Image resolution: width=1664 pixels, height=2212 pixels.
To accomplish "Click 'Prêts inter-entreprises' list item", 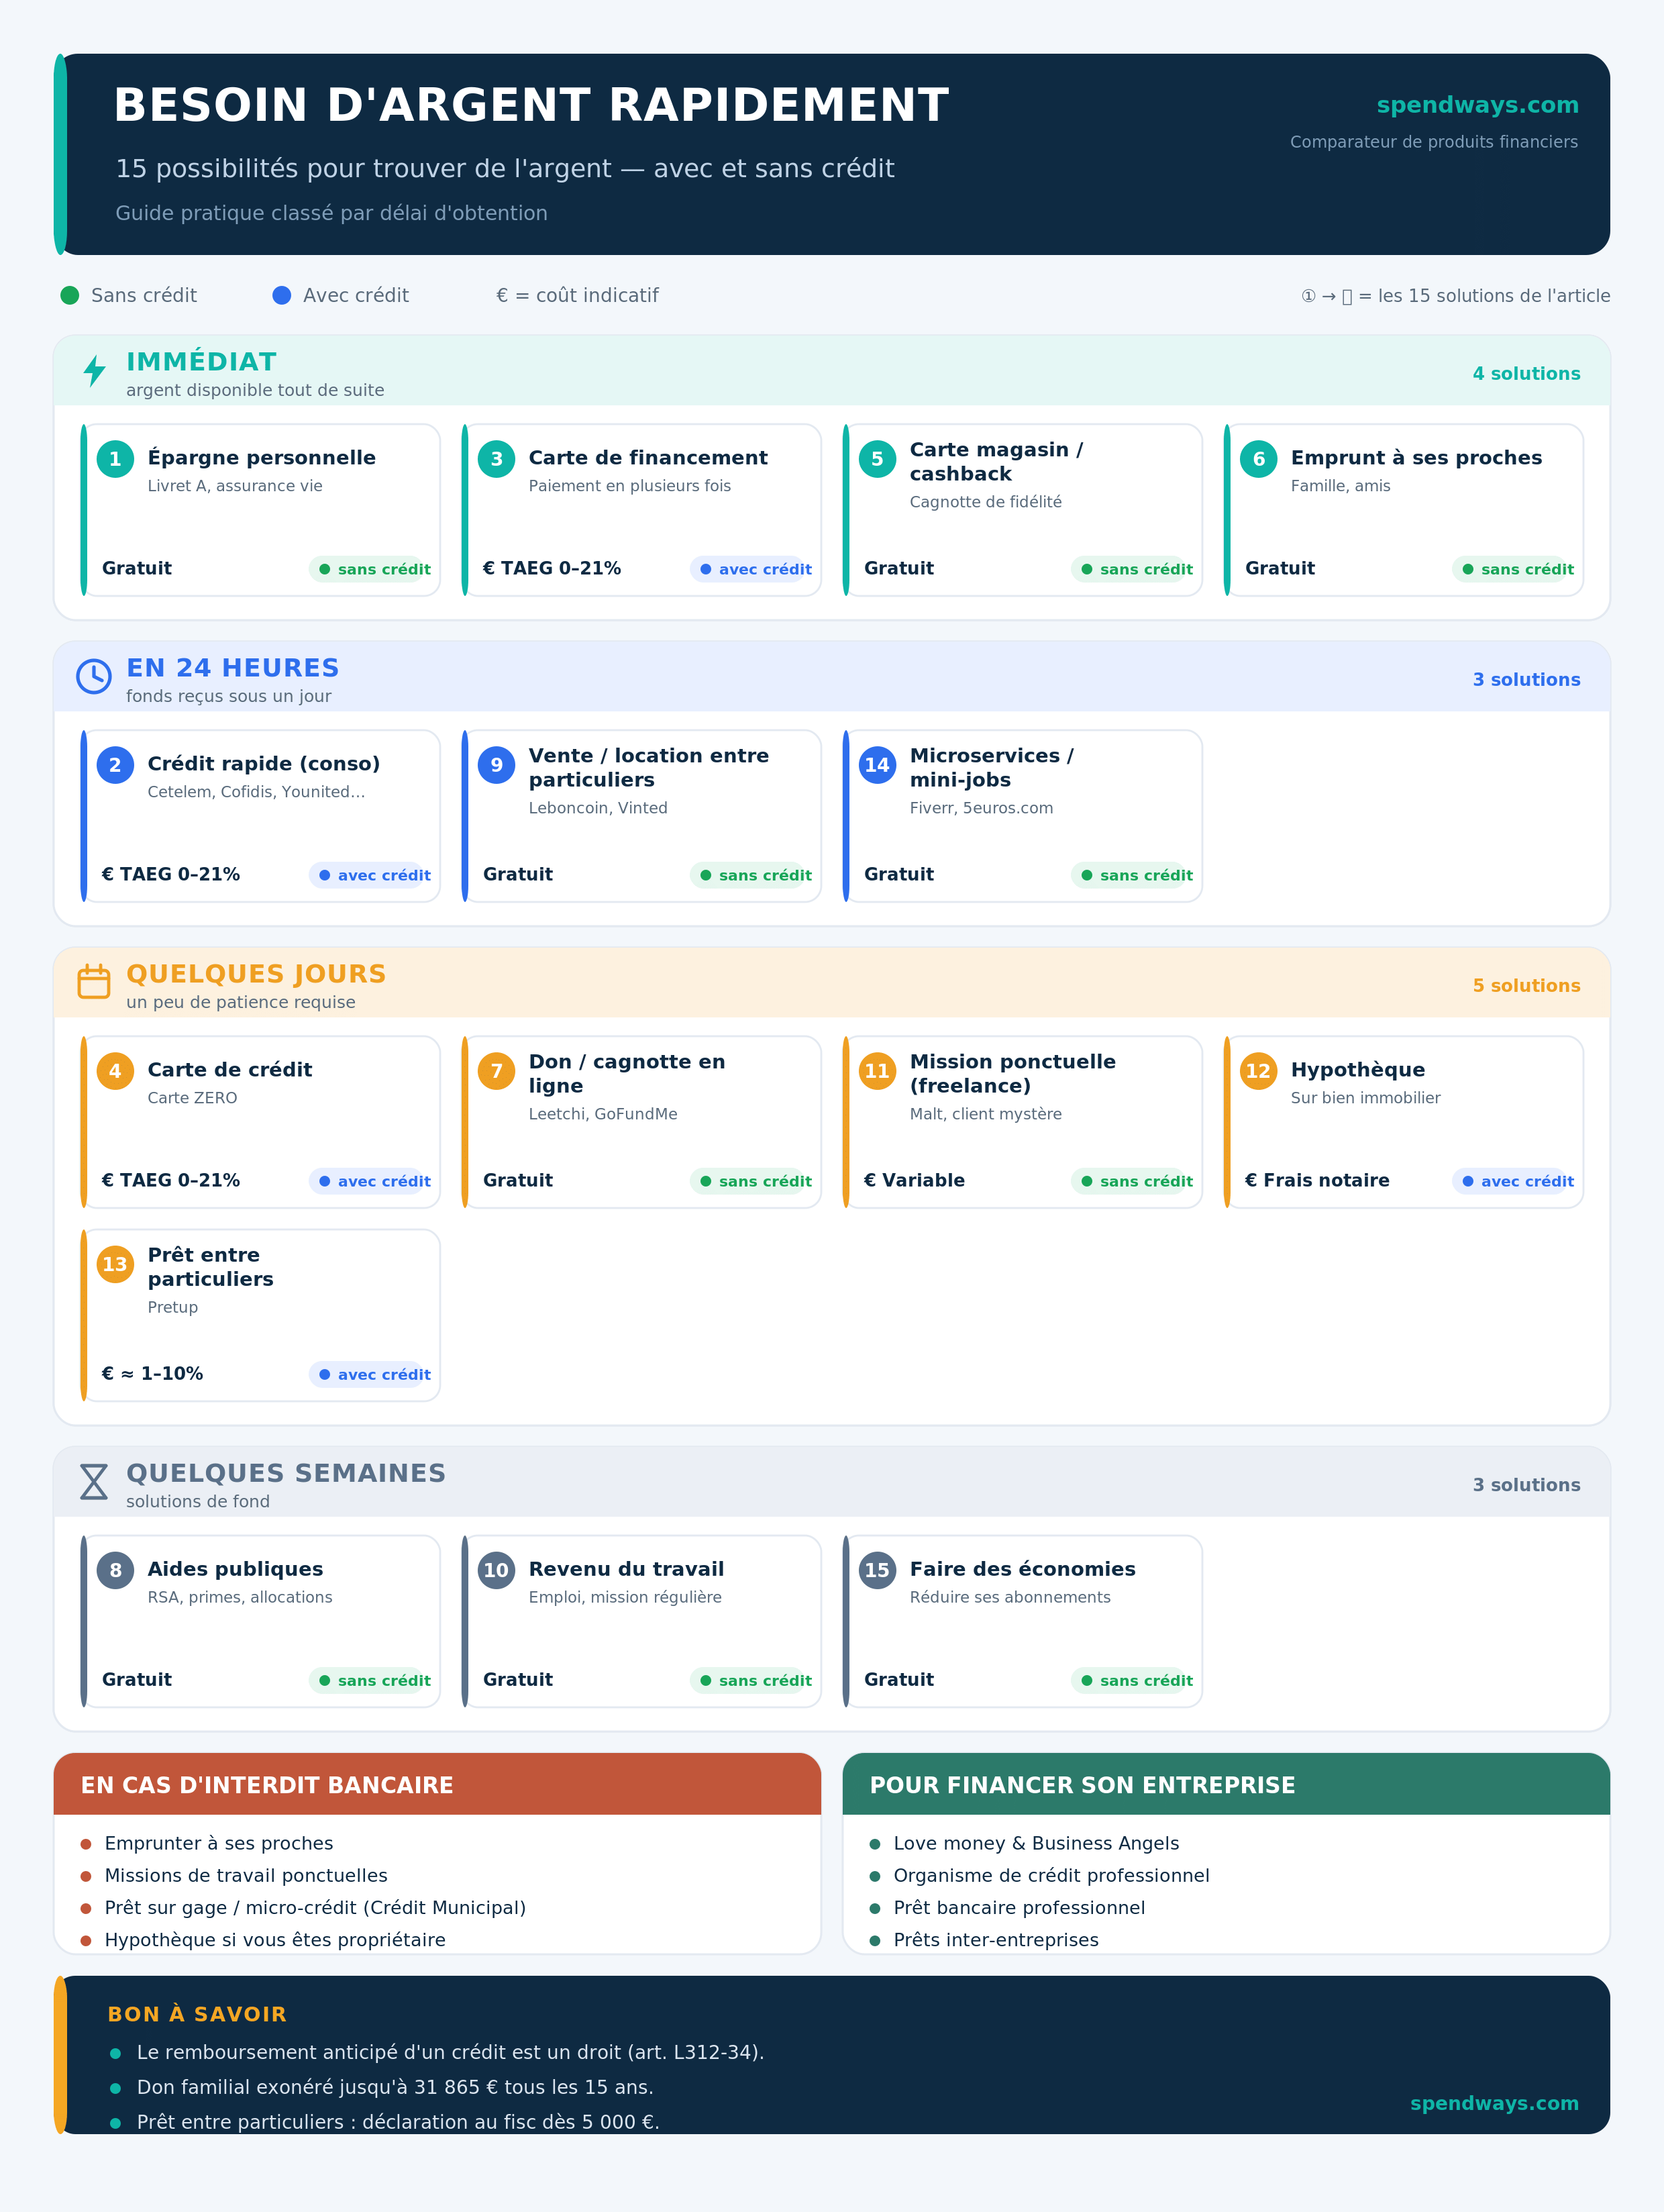I will pyautogui.click(x=996, y=1940).
